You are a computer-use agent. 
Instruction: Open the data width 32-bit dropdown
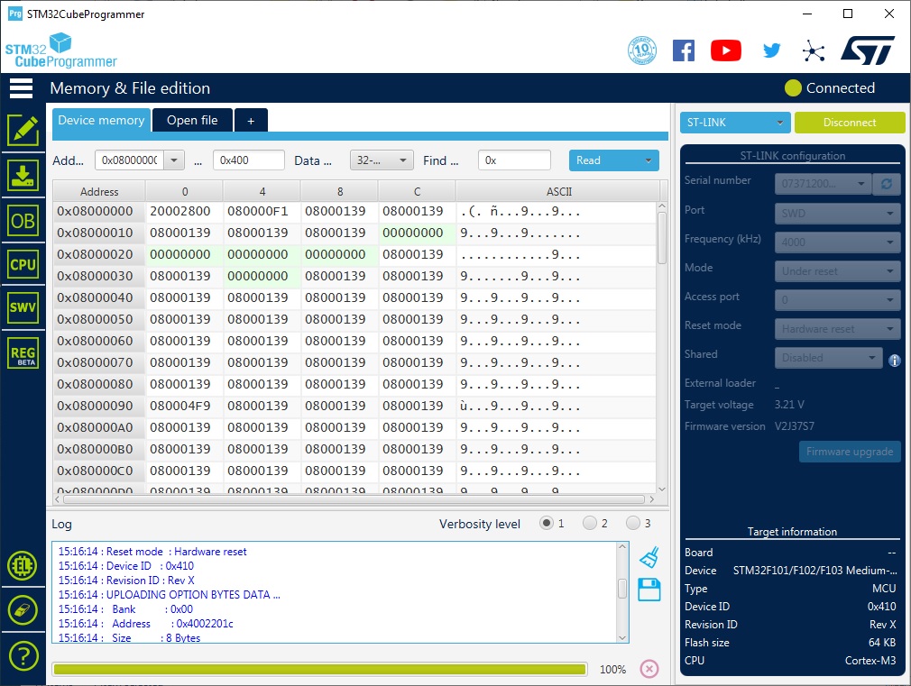[x=382, y=160]
